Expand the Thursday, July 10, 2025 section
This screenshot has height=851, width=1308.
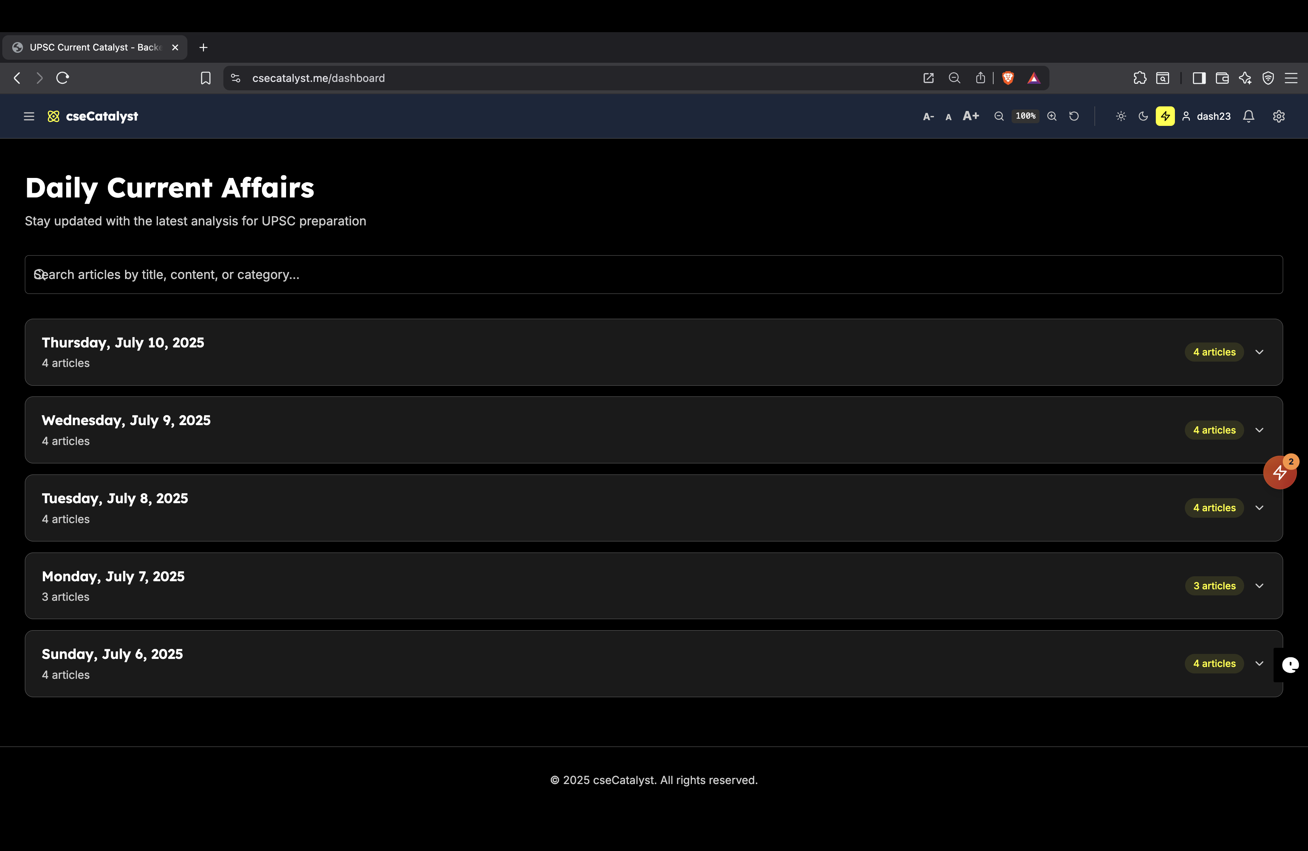click(1260, 352)
